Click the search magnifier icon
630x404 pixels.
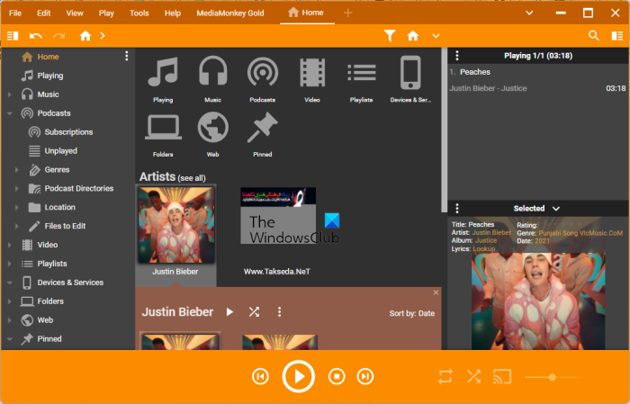(593, 36)
